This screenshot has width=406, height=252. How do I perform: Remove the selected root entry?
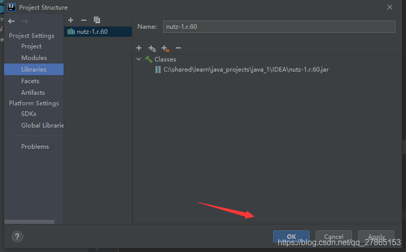click(x=178, y=48)
